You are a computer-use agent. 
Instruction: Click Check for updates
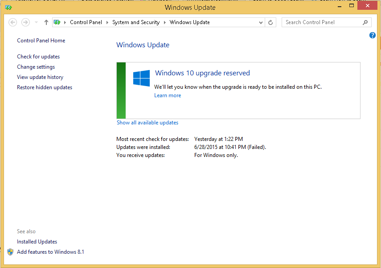pos(38,57)
